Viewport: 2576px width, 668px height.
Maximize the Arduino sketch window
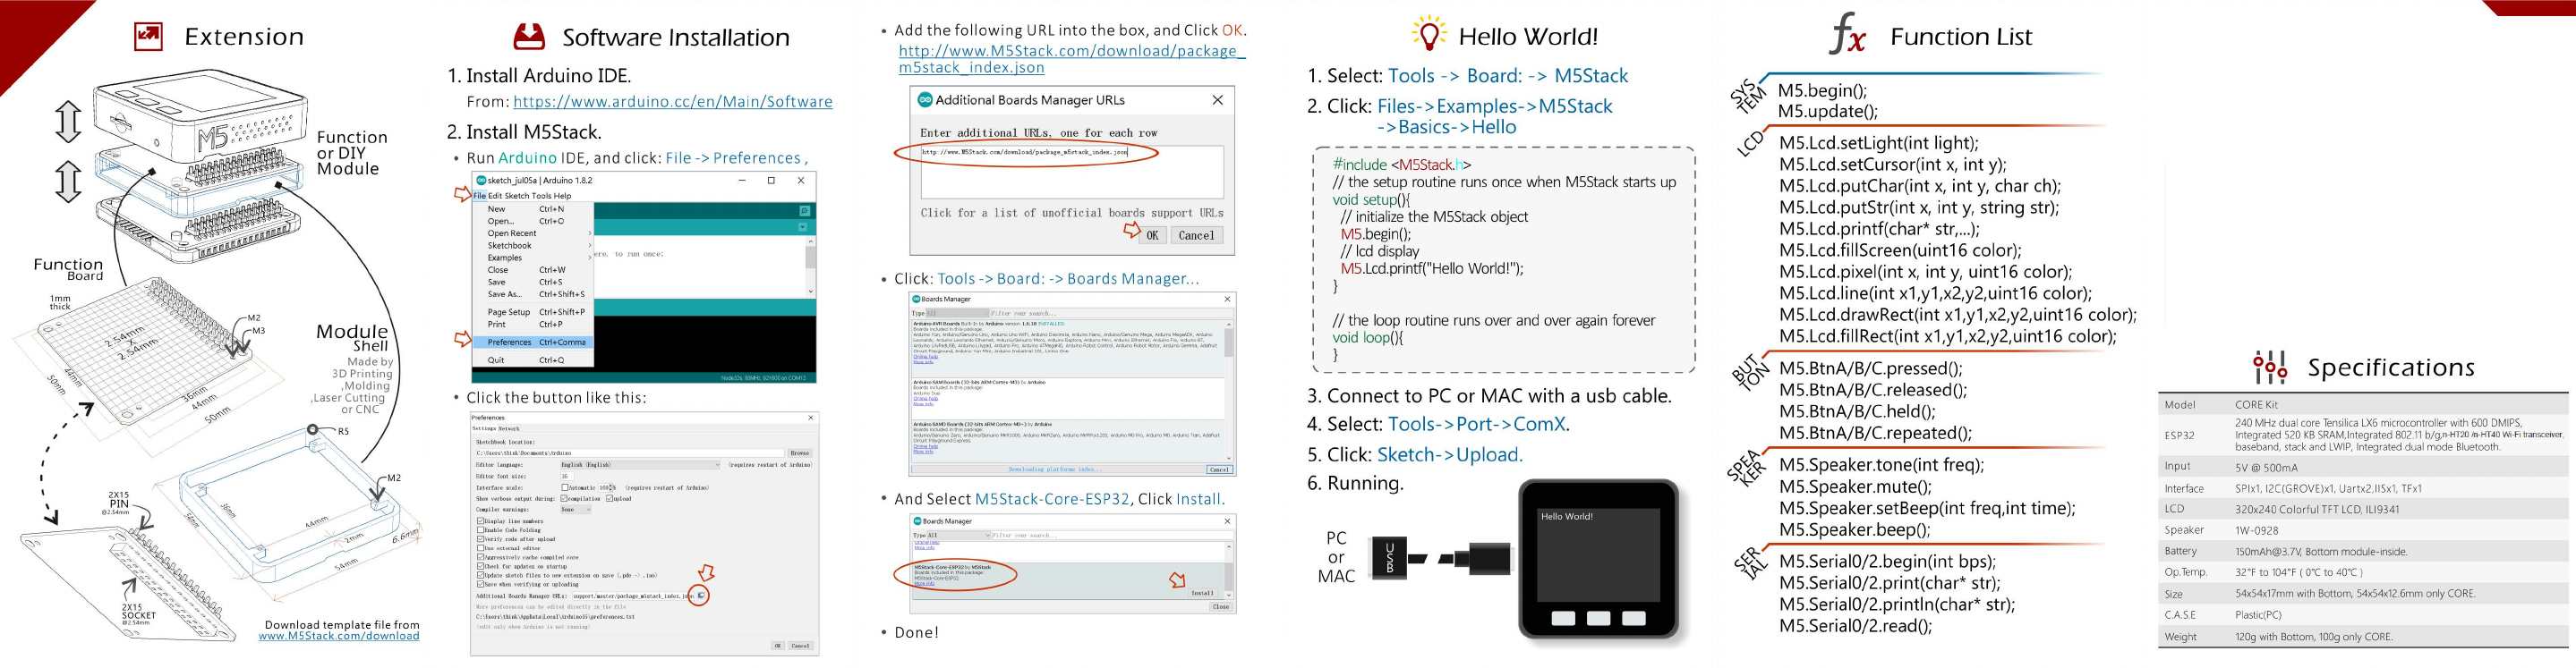(x=771, y=181)
